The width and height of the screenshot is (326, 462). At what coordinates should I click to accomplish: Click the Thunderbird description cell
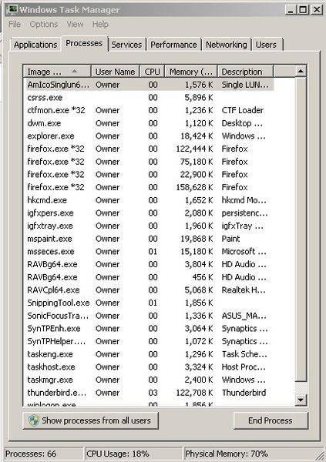[244, 393]
